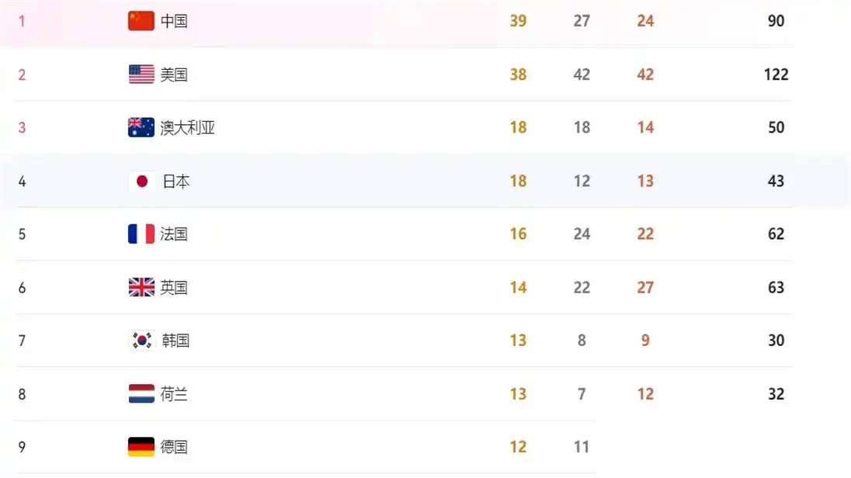
Task: Click the Germany flag icon
Action: pos(141,446)
